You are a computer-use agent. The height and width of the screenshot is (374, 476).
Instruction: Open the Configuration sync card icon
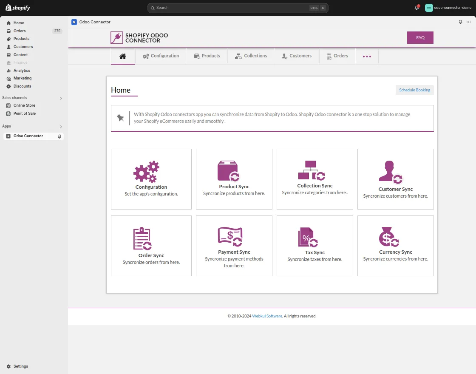click(x=146, y=172)
